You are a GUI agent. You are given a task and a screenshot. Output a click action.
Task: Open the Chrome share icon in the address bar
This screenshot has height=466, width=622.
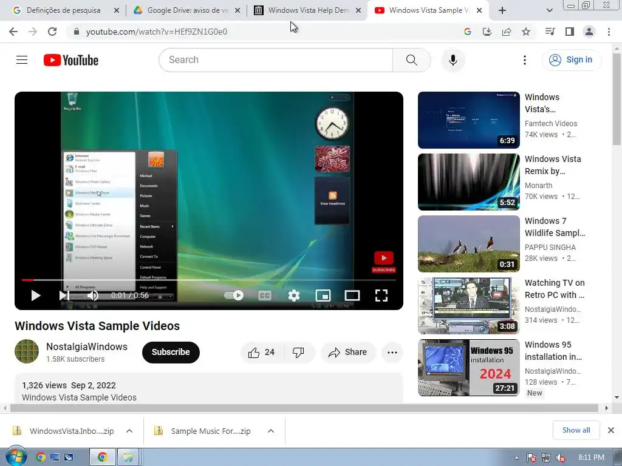click(507, 32)
